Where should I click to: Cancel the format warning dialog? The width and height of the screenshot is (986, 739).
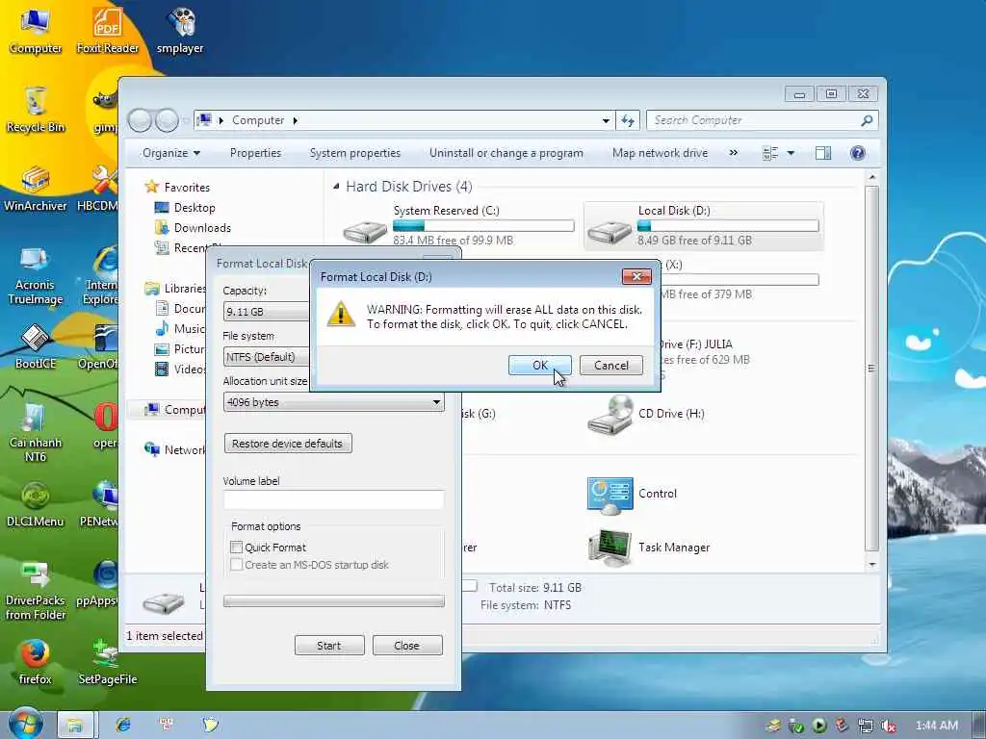(610, 365)
